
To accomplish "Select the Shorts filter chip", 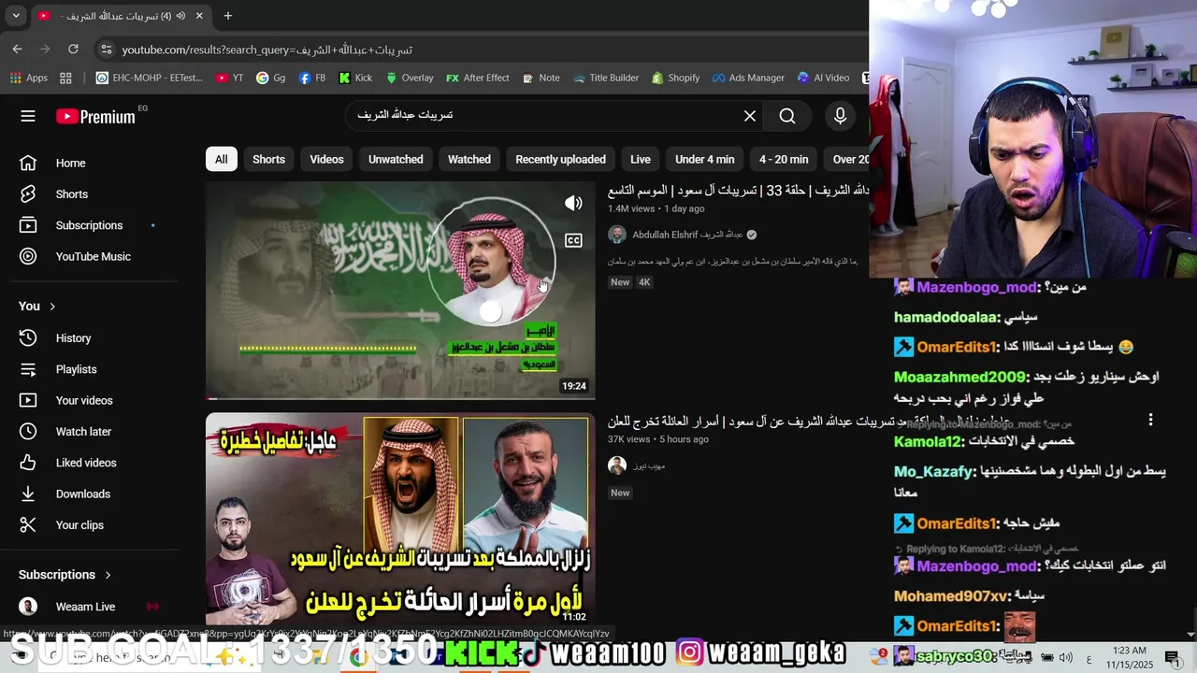I will point(268,159).
